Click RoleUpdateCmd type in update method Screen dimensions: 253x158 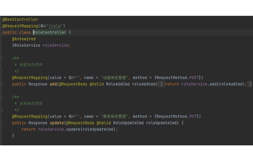pos(128,123)
